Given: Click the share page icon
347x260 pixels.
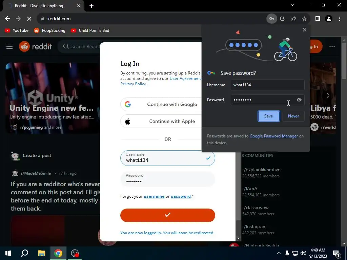Looking at the screenshot, I should point(293,19).
